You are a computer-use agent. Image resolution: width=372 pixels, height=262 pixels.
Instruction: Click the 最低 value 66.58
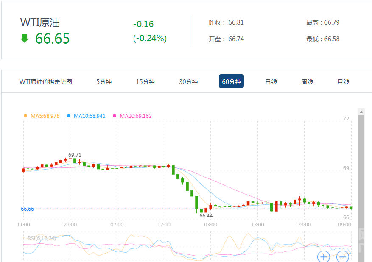tap(332, 39)
